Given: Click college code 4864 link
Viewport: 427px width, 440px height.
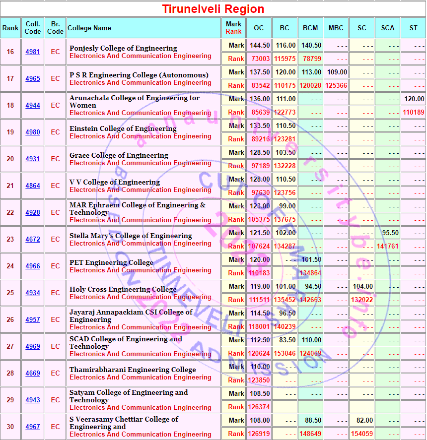Looking at the screenshot, I should click(x=33, y=186).
